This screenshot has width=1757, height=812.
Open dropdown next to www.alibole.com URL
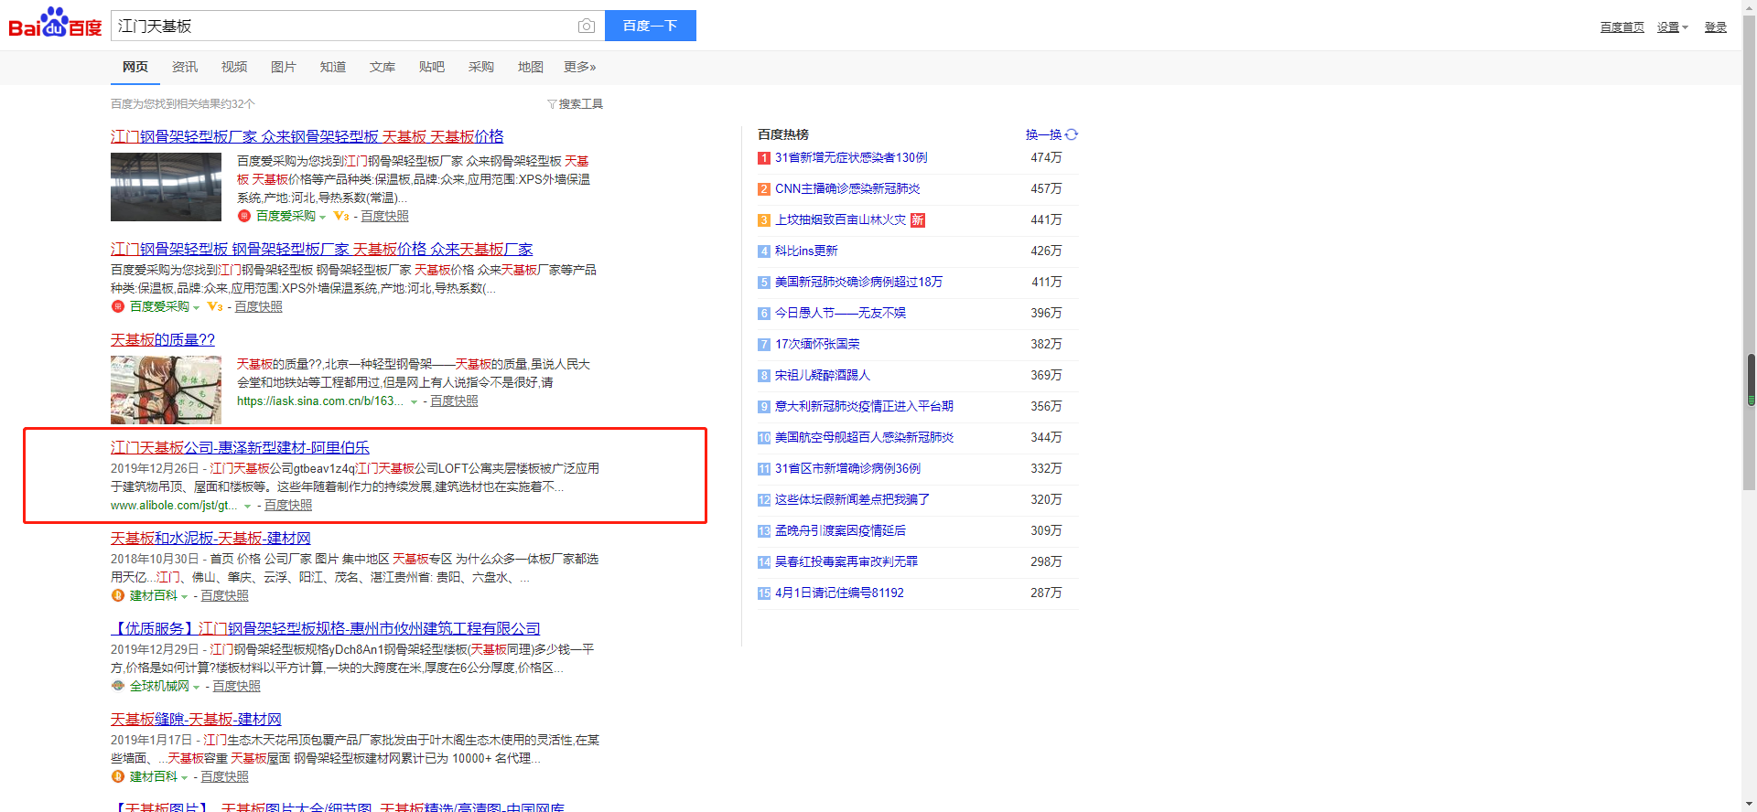click(x=247, y=507)
